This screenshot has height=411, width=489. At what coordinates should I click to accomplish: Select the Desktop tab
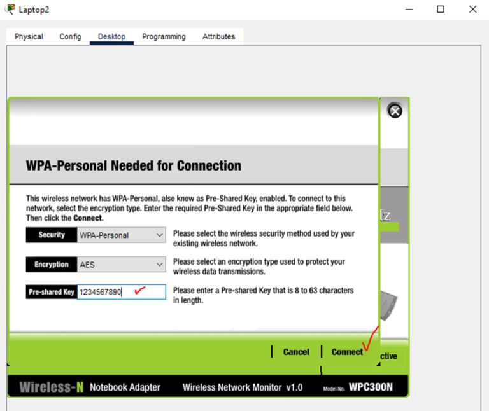tap(111, 36)
